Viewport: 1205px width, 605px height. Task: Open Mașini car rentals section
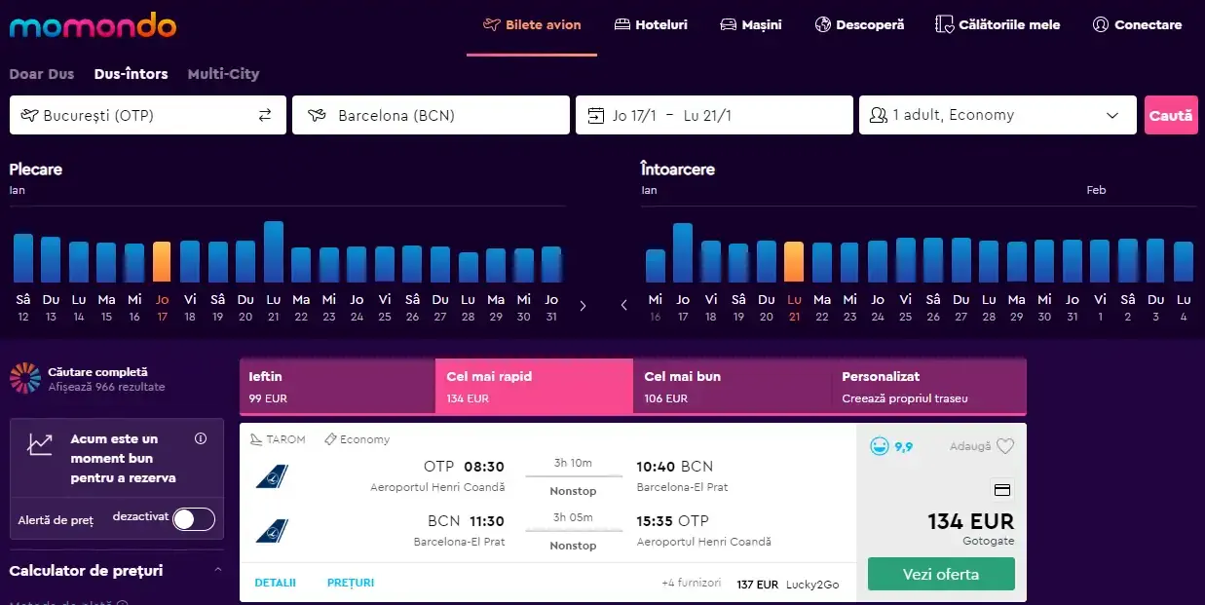pyautogui.click(x=750, y=24)
